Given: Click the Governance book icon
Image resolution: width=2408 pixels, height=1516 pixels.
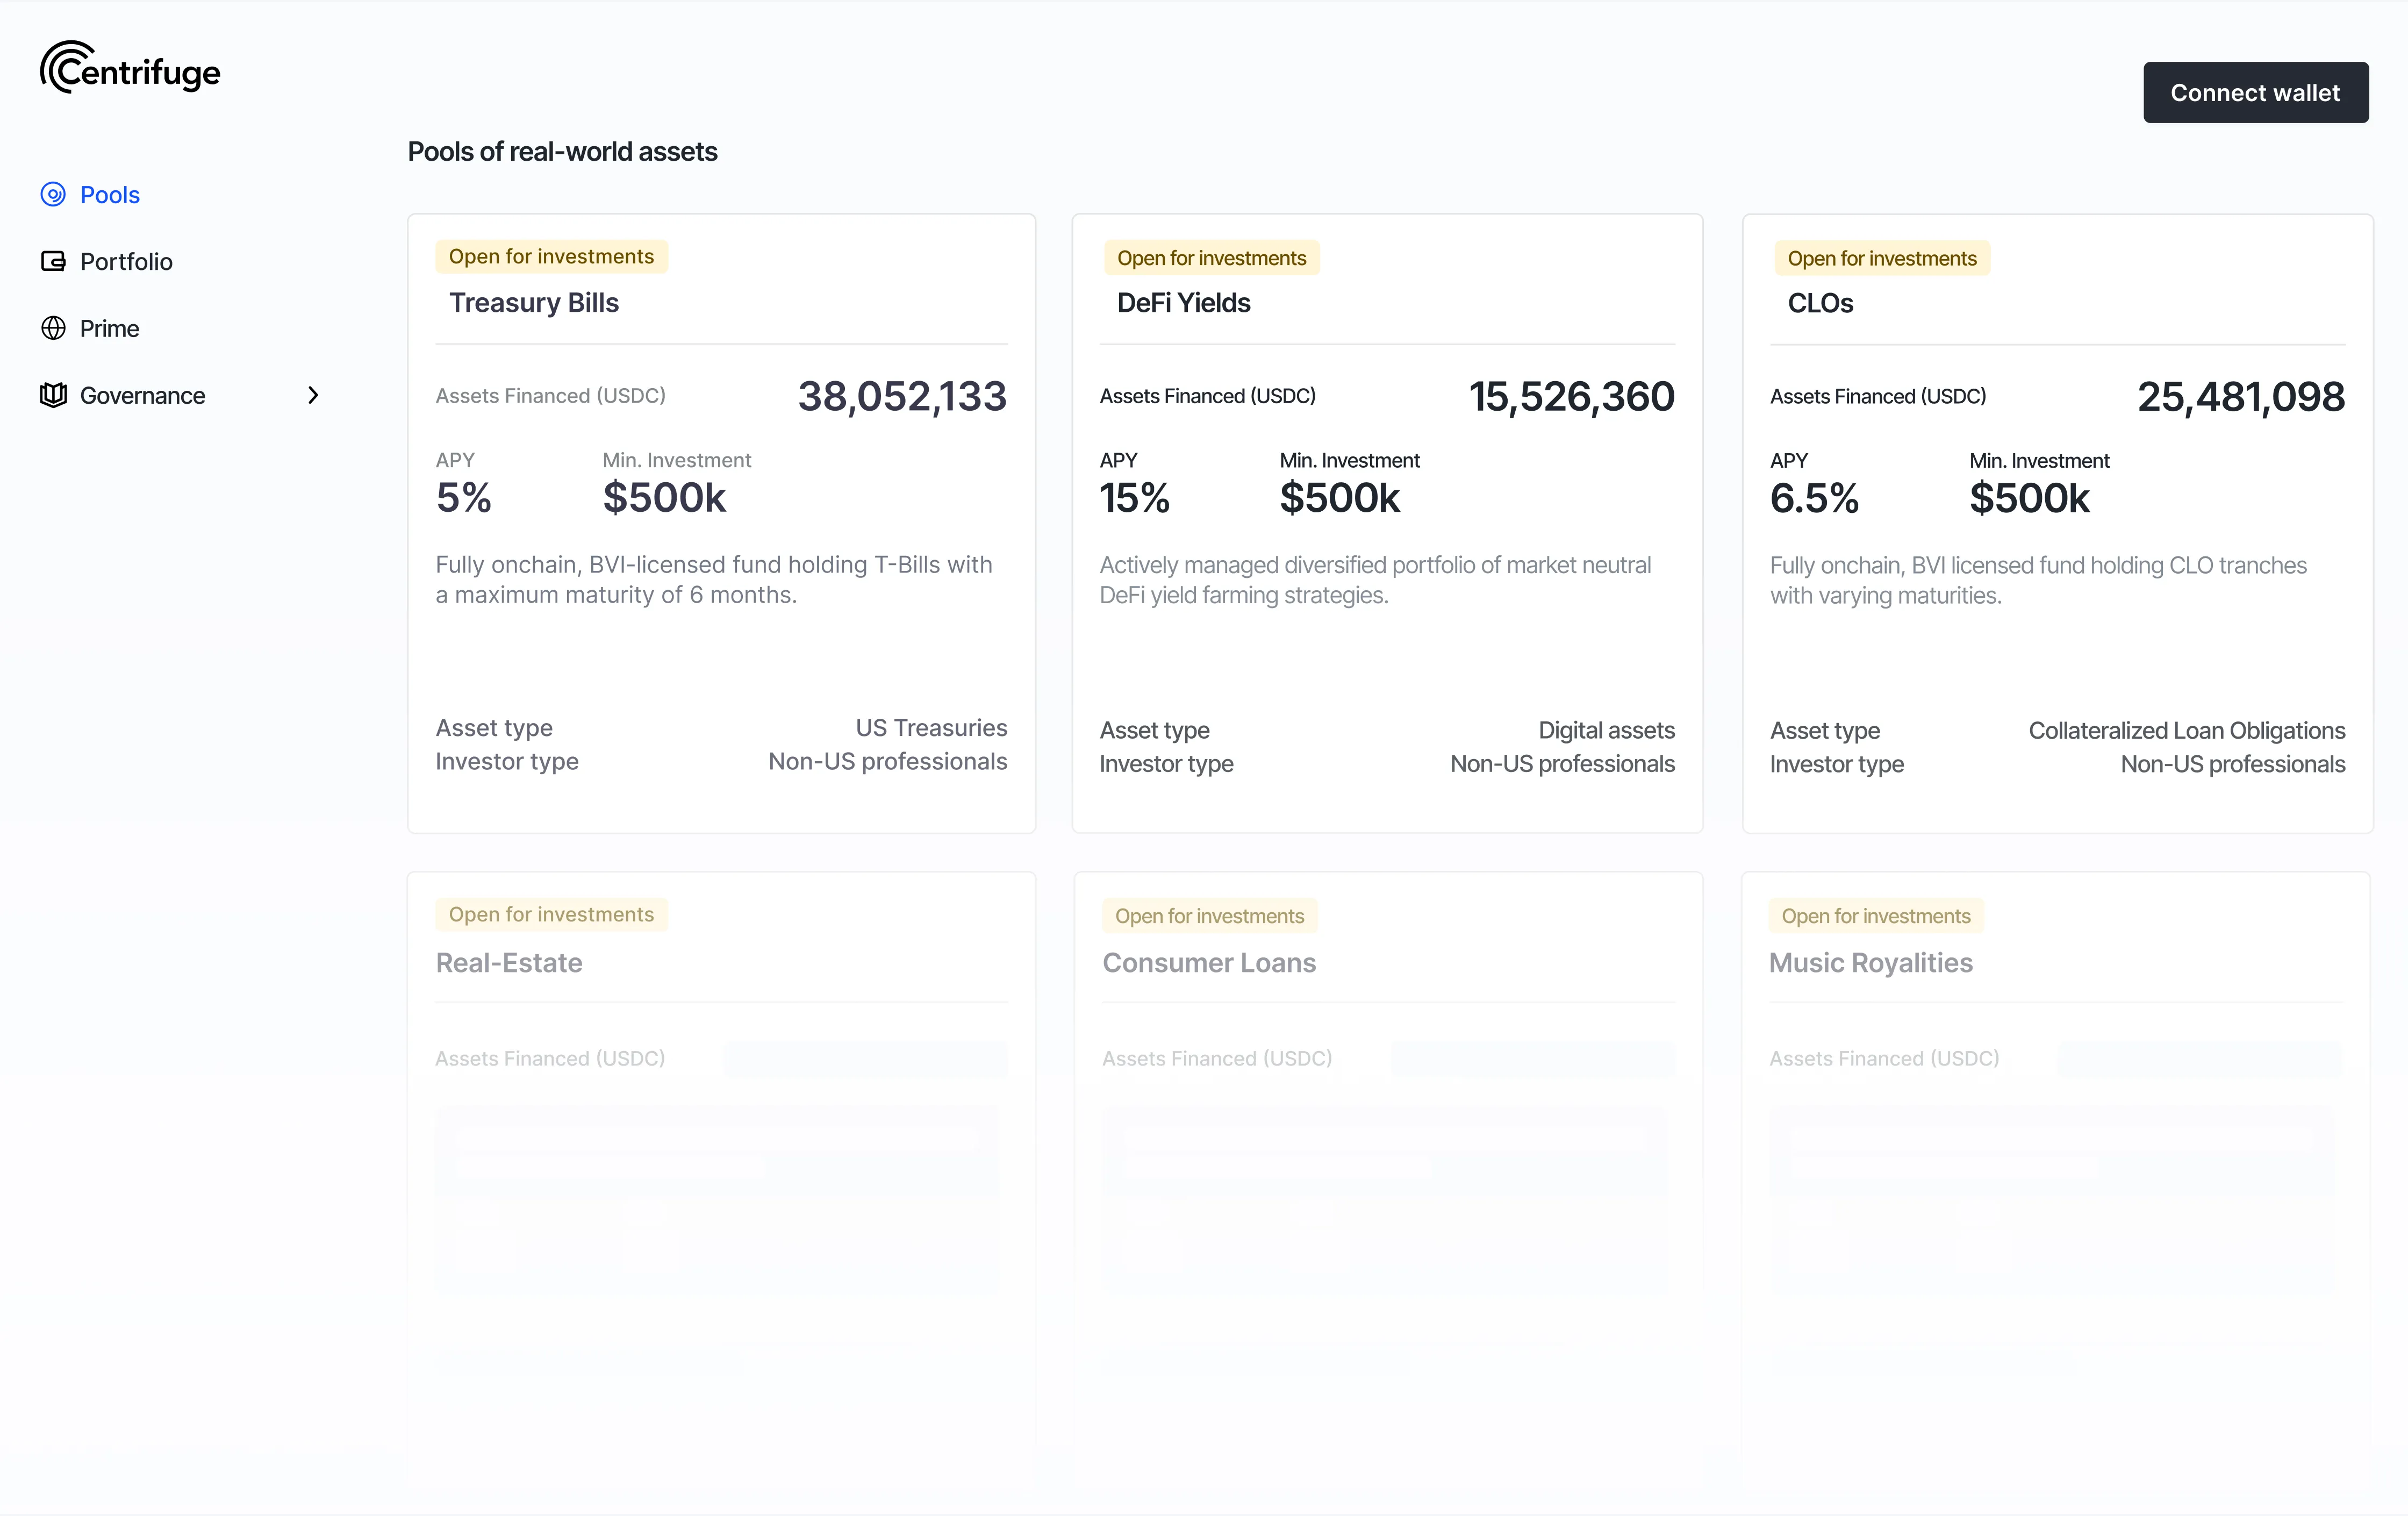Looking at the screenshot, I should (53, 395).
